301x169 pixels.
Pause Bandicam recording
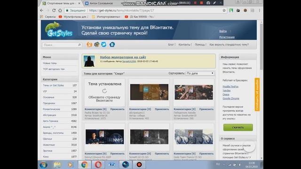195,3
